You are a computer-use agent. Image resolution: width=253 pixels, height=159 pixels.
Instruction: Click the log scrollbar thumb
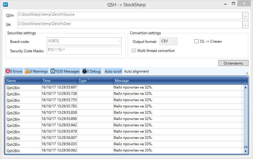[245, 147]
